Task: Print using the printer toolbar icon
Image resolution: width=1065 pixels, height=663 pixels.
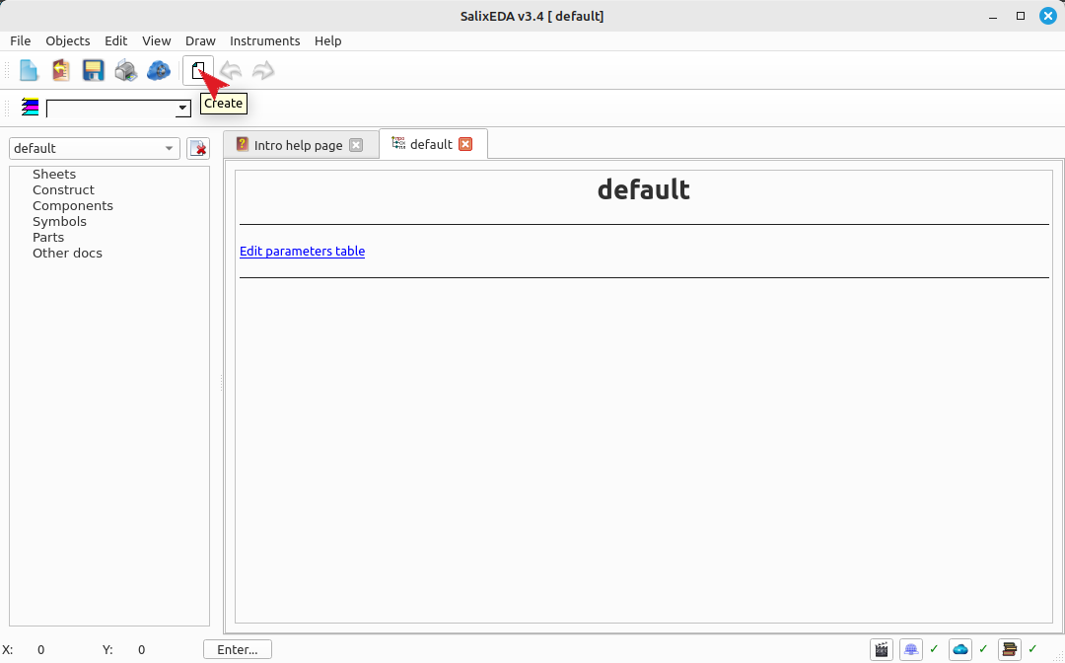Action: [x=125, y=71]
